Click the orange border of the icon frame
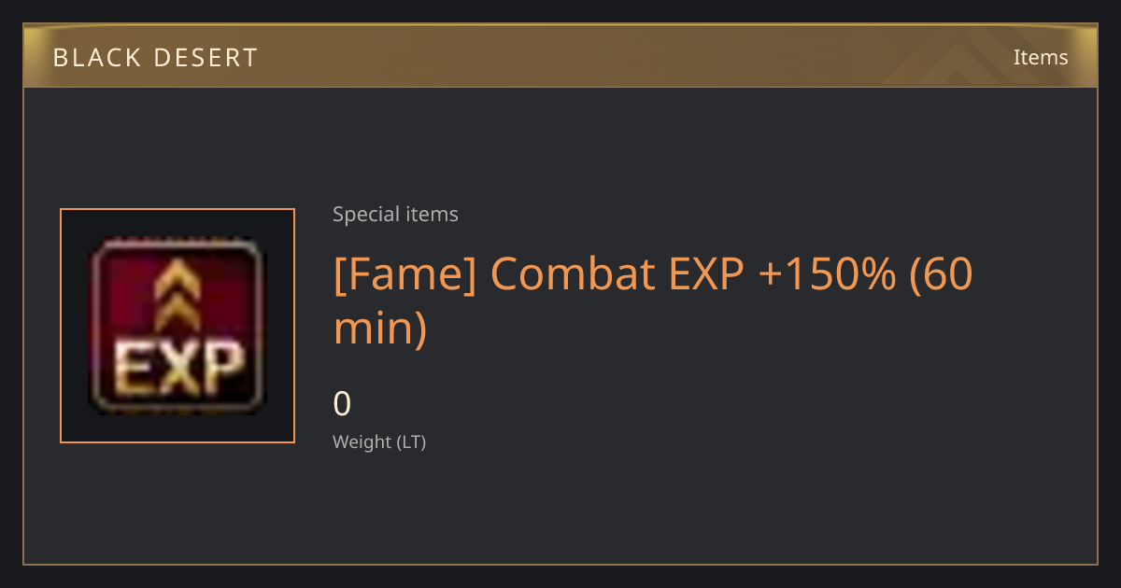 (x=61, y=326)
